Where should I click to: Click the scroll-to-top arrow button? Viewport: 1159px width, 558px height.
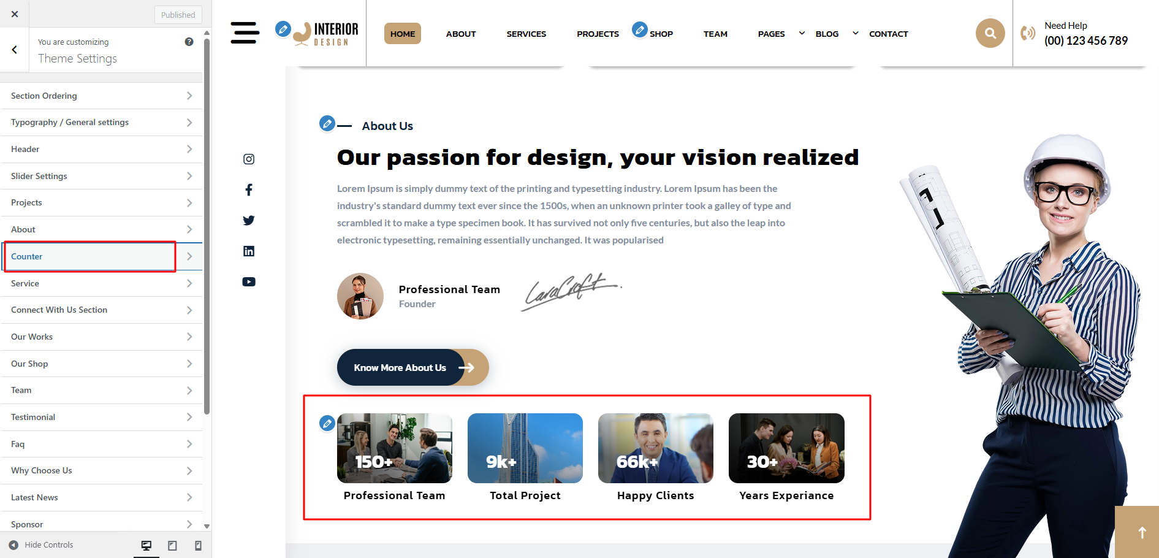click(x=1137, y=532)
